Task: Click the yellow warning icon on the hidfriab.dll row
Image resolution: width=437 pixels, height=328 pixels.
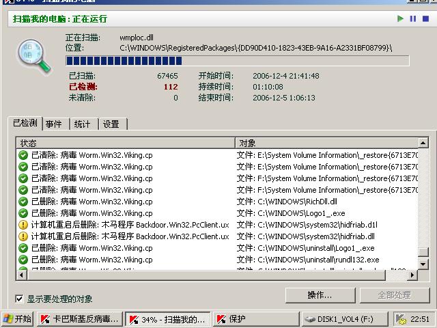Action: point(23,236)
